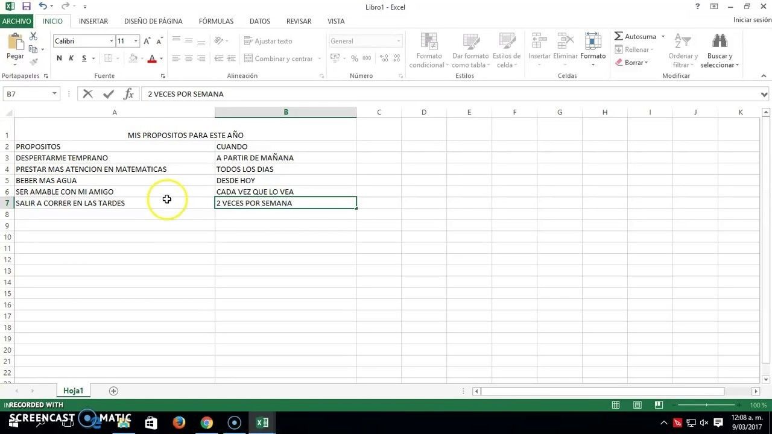This screenshot has height=434, width=772.
Task: Click the Thousands separator 000 icon
Action: [x=367, y=58]
